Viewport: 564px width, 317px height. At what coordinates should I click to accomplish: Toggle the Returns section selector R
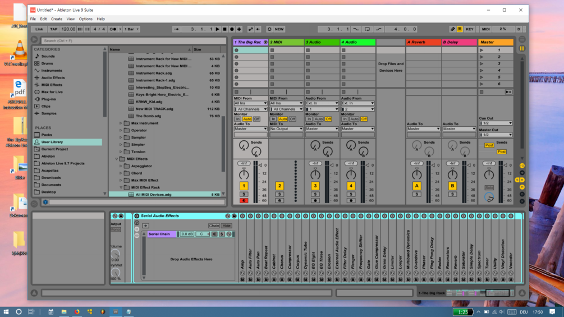coord(522,180)
